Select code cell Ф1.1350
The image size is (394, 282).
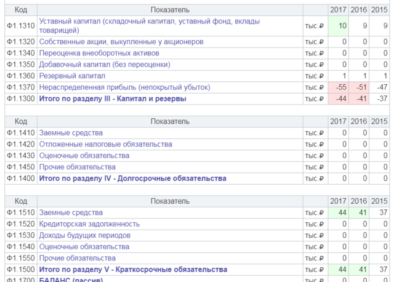pyautogui.click(x=21, y=65)
